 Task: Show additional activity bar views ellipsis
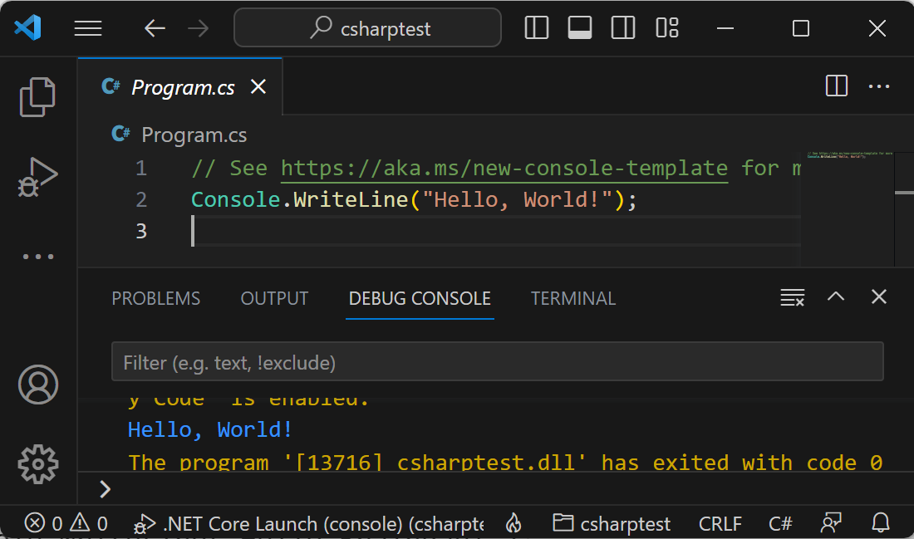[x=37, y=257]
